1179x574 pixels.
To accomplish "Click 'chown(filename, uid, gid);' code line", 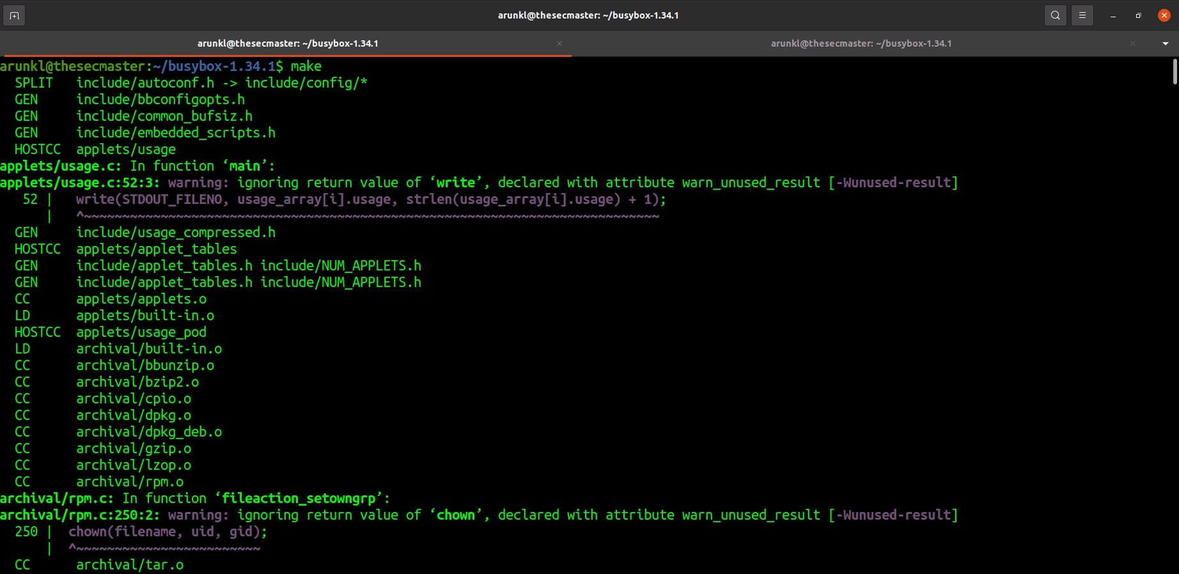I will pyautogui.click(x=168, y=532).
